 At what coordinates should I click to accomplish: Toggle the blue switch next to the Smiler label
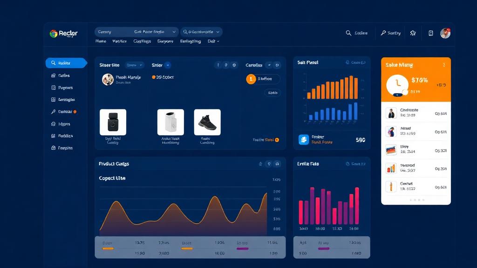click(168, 65)
